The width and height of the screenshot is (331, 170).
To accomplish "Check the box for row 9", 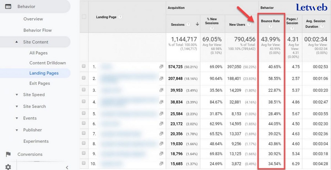I will (84, 153).
